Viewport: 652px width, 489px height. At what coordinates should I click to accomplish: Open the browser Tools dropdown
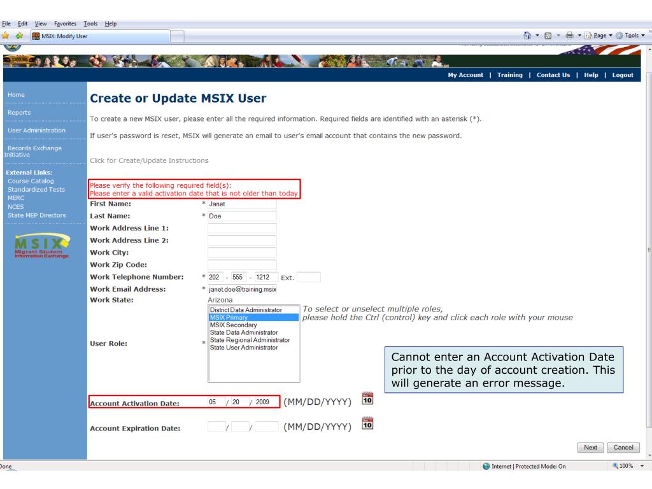point(630,36)
